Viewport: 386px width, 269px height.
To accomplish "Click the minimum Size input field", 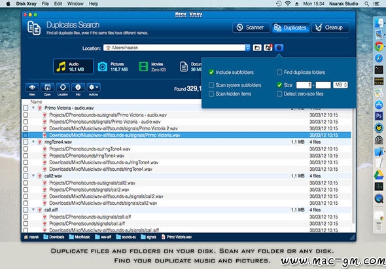I will click(x=304, y=85).
